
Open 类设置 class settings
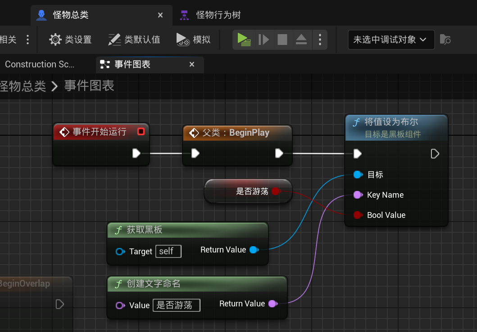click(x=70, y=40)
